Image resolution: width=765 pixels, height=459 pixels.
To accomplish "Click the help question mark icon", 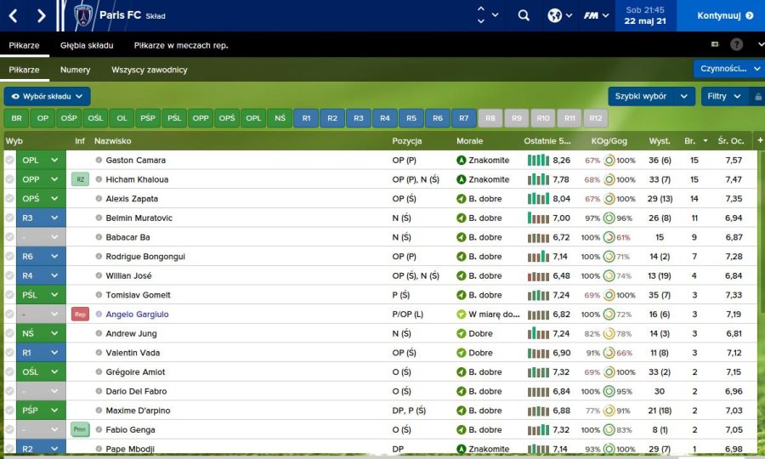I will tap(736, 44).
